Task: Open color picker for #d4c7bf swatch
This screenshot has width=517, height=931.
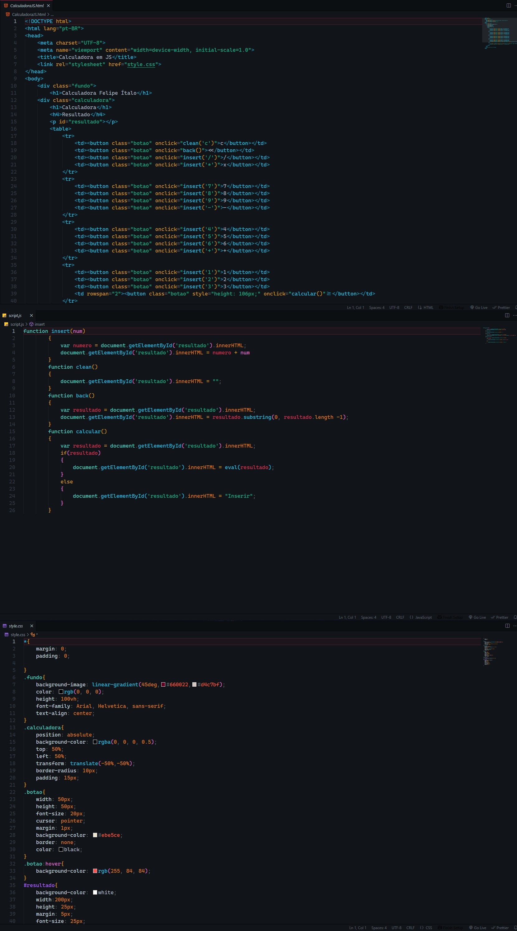Action: pyautogui.click(x=194, y=684)
